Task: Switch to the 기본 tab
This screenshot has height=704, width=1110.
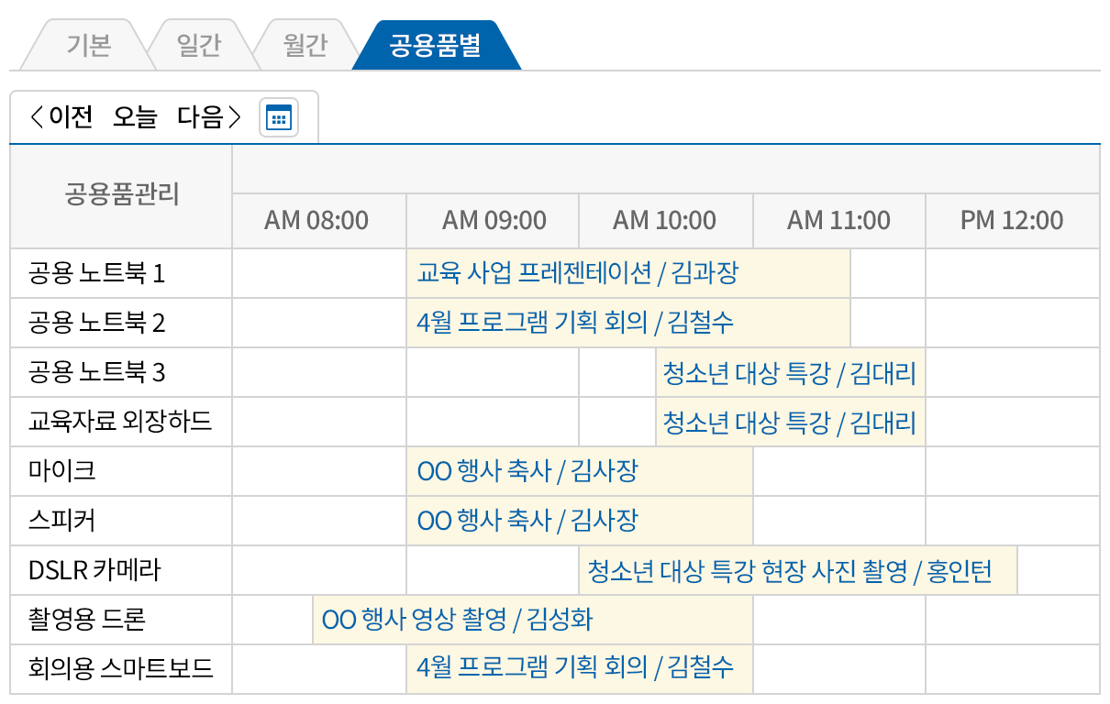Action: point(87,46)
